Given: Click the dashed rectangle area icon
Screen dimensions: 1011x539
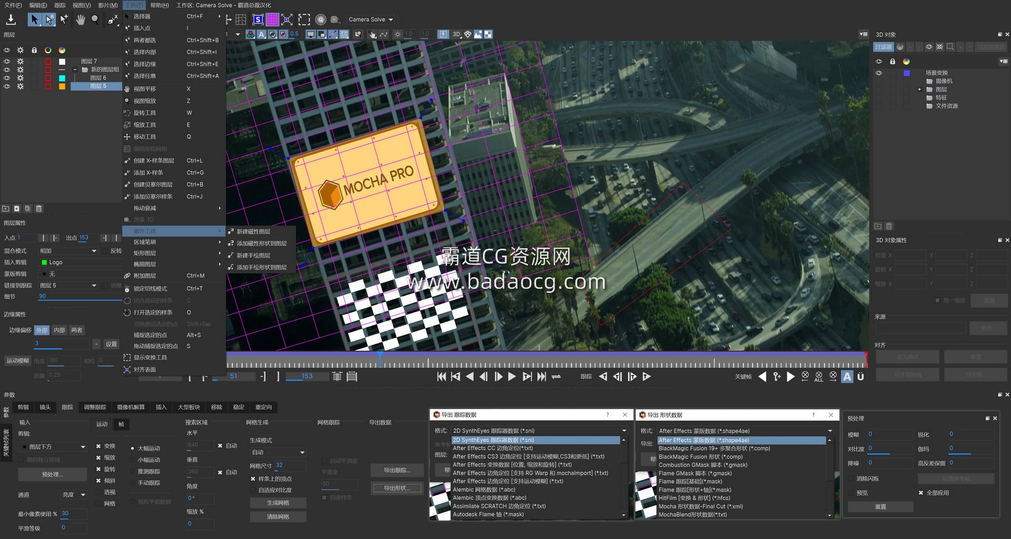Looking at the screenshot, I should pyautogui.click(x=304, y=20).
